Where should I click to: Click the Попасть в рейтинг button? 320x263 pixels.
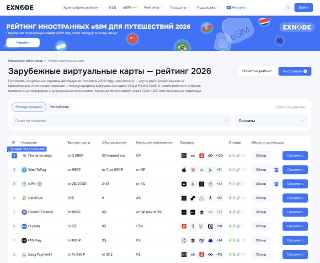257,71
